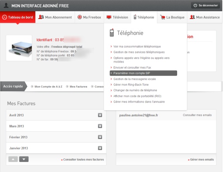Download the Janvier 2013 invoice
Viewport: 223px width, 172px height.
click(100, 148)
